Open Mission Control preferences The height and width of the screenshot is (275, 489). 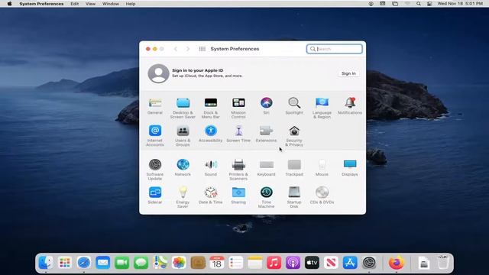pos(238,108)
